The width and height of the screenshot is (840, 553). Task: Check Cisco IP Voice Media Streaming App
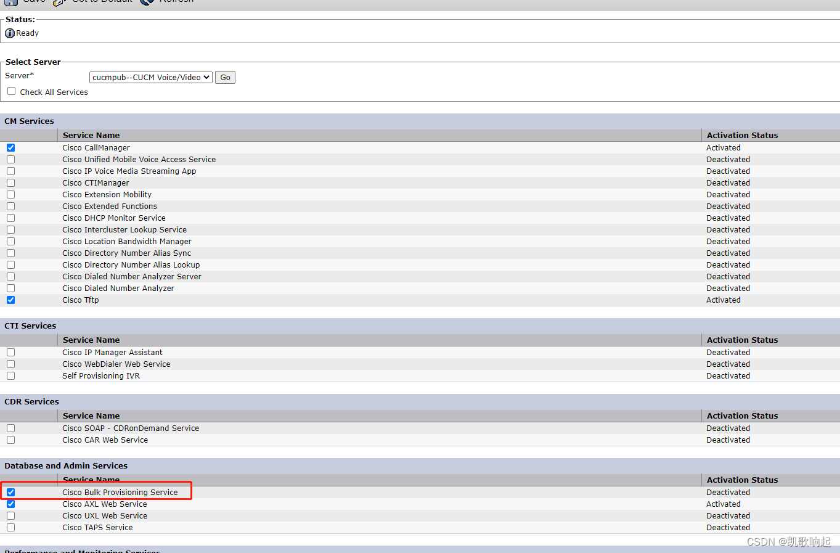(x=10, y=171)
